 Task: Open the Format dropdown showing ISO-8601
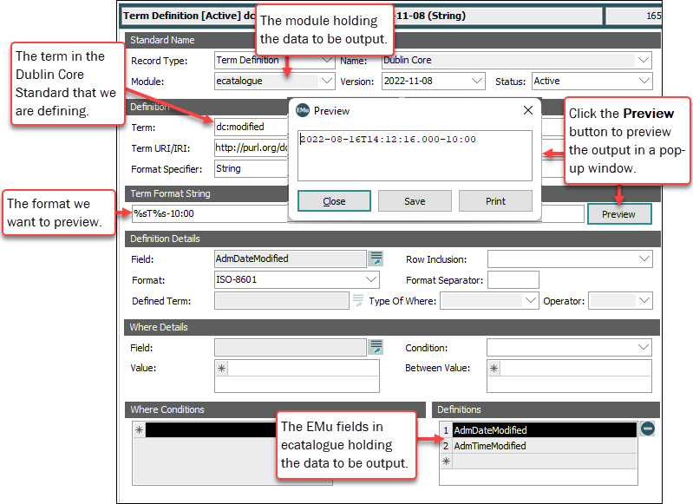(x=372, y=279)
